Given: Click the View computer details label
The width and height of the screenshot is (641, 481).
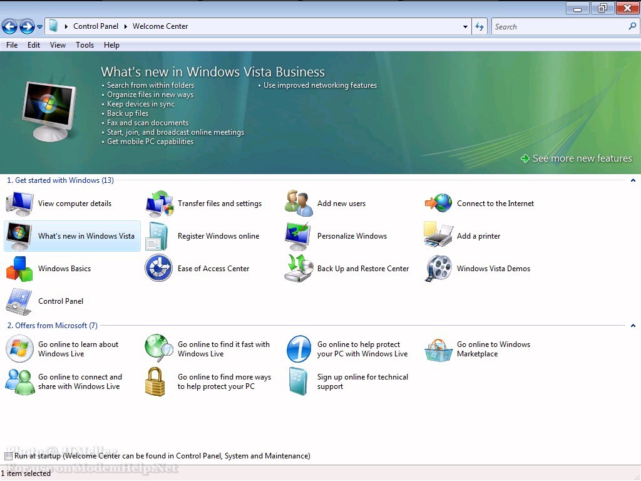Looking at the screenshot, I should (75, 204).
